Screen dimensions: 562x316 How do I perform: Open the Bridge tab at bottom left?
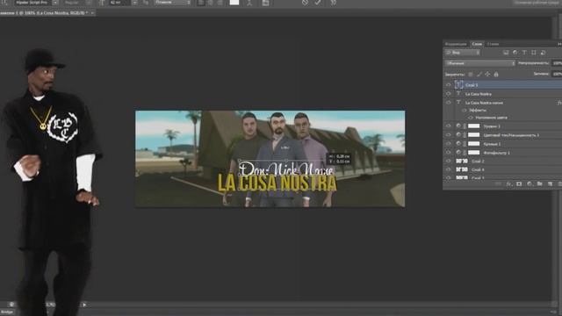(7, 312)
